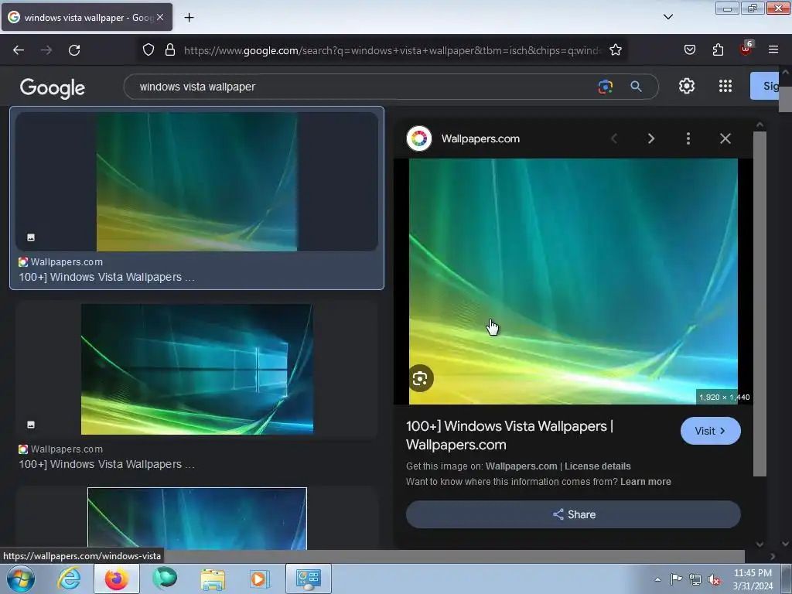
Task: Bookmark this page with the star
Action: click(x=615, y=50)
